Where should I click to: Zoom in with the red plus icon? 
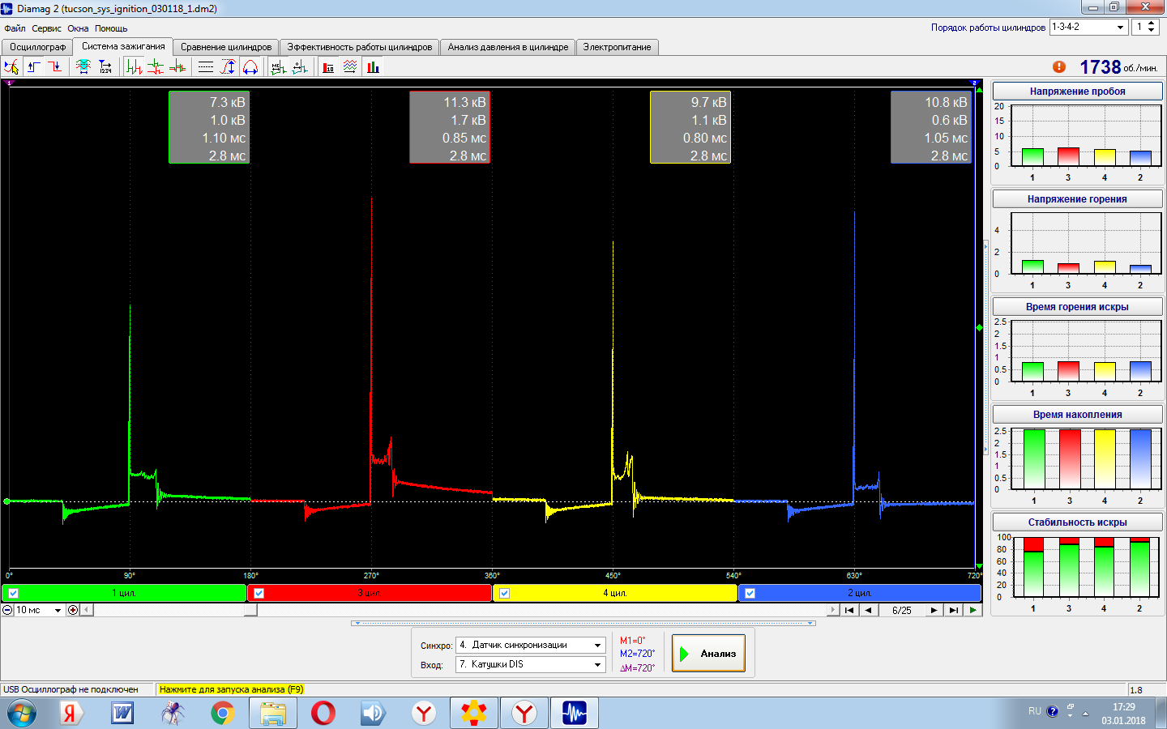point(73,610)
